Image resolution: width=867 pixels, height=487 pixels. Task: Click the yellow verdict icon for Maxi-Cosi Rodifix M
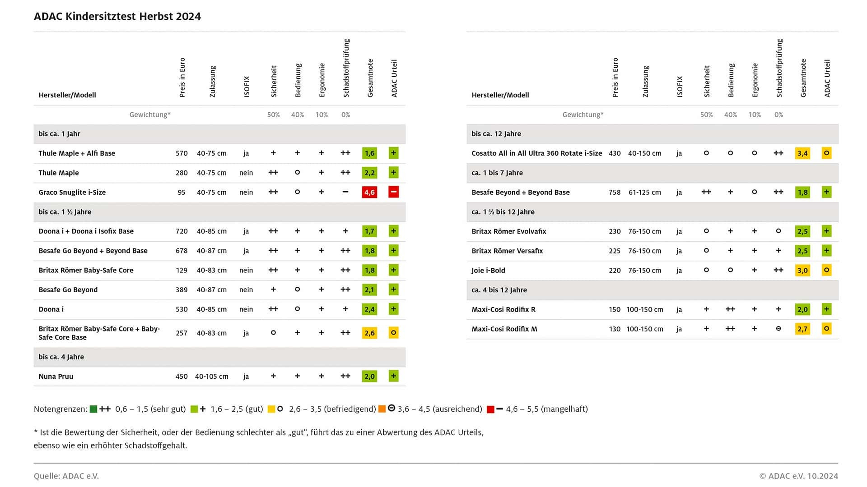[826, 329]
